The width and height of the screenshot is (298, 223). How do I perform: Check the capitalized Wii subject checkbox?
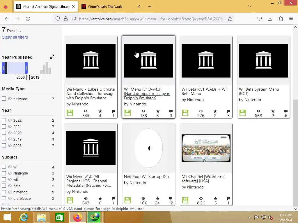click(4, 167)
